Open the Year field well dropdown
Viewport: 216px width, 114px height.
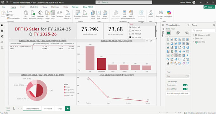186,76
